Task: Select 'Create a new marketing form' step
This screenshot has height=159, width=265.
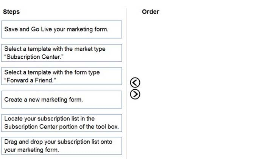Action: (x=61, y=100)
